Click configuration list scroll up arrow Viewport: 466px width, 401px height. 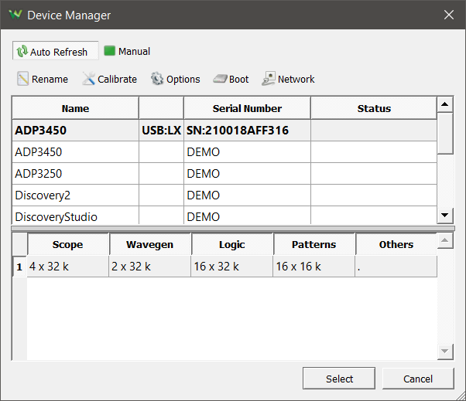pyautogui.click(x=445, y=240)
